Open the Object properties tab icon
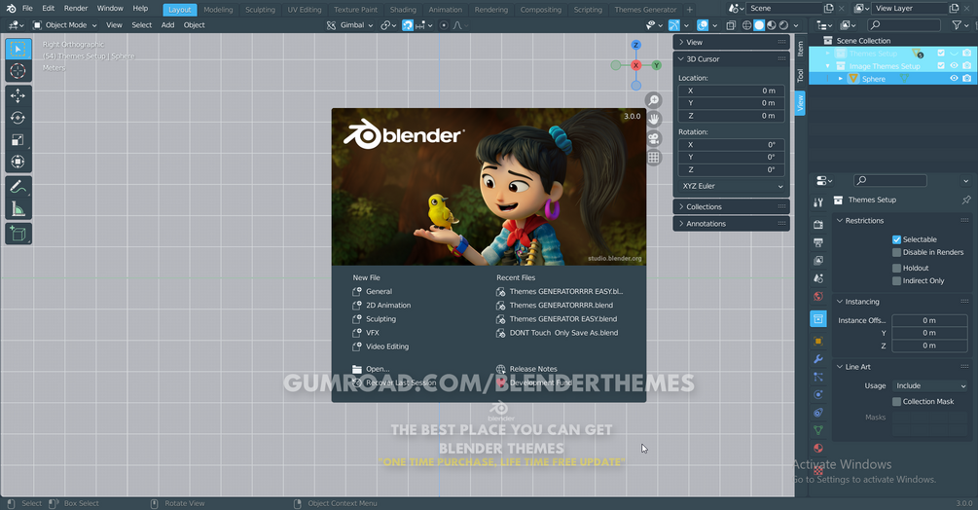This screenshot has height=510, width=978. pyautogui.click(x=818, y=341)
